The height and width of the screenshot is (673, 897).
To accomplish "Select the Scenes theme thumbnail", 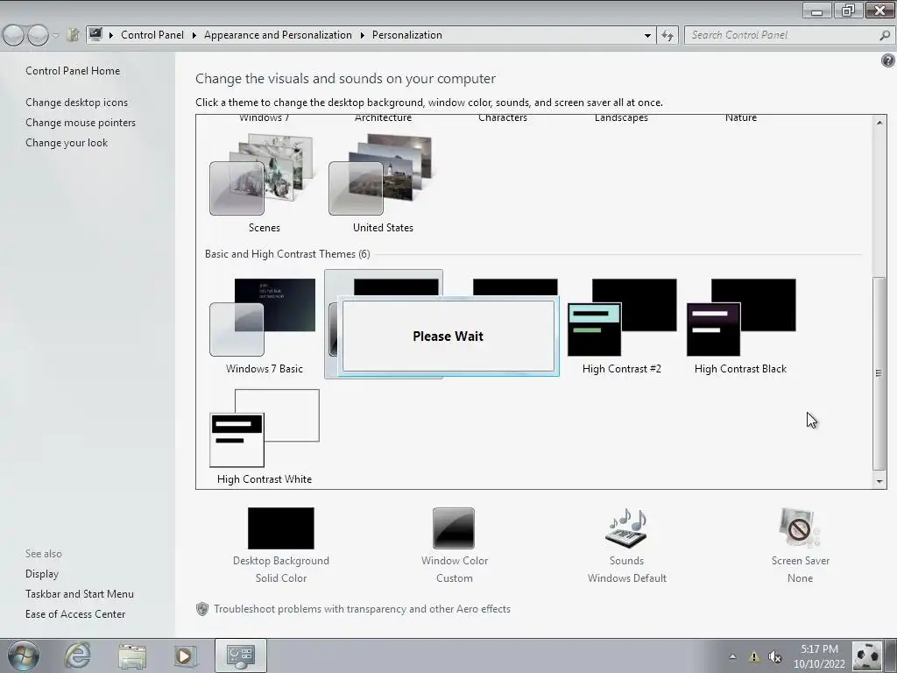I will [x=262, y=174].
